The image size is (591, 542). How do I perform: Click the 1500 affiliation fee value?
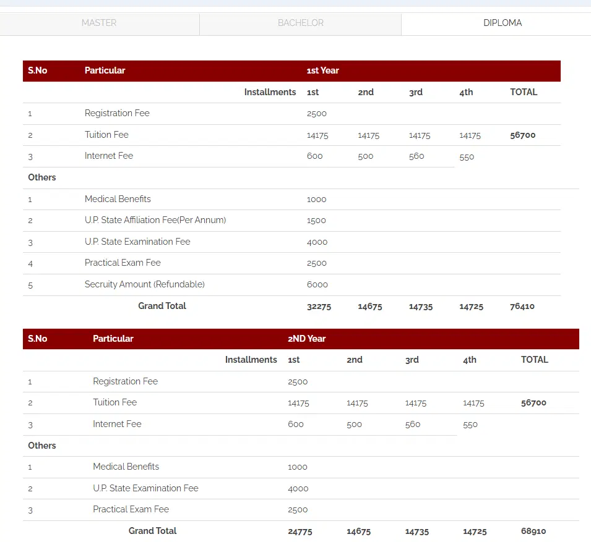click(x=316, y=221)
